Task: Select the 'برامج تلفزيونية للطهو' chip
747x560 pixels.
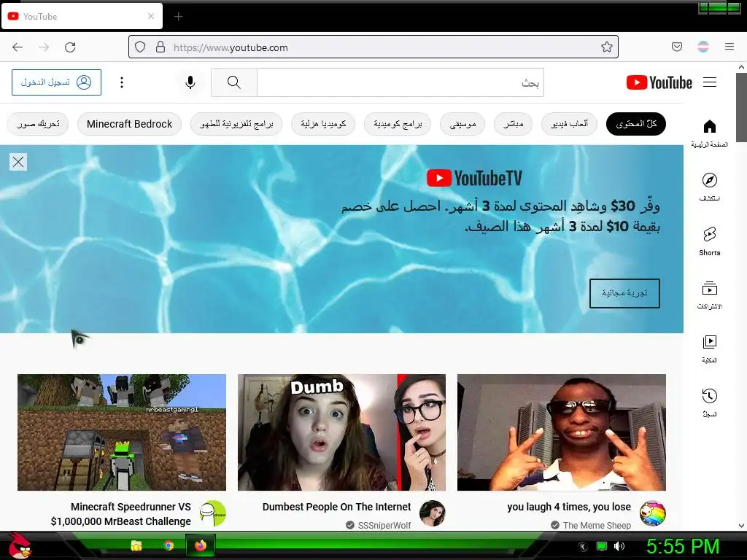Action: click(236, 124)
